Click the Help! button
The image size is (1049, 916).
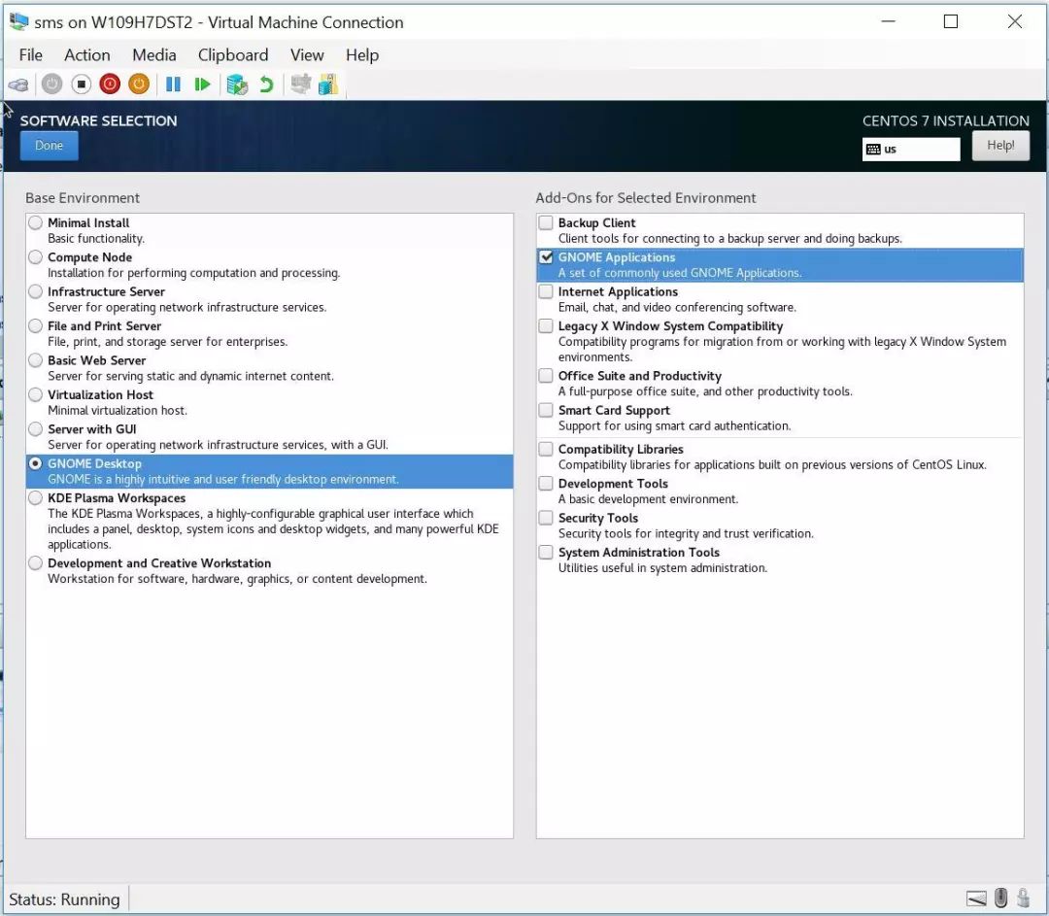1000,145
